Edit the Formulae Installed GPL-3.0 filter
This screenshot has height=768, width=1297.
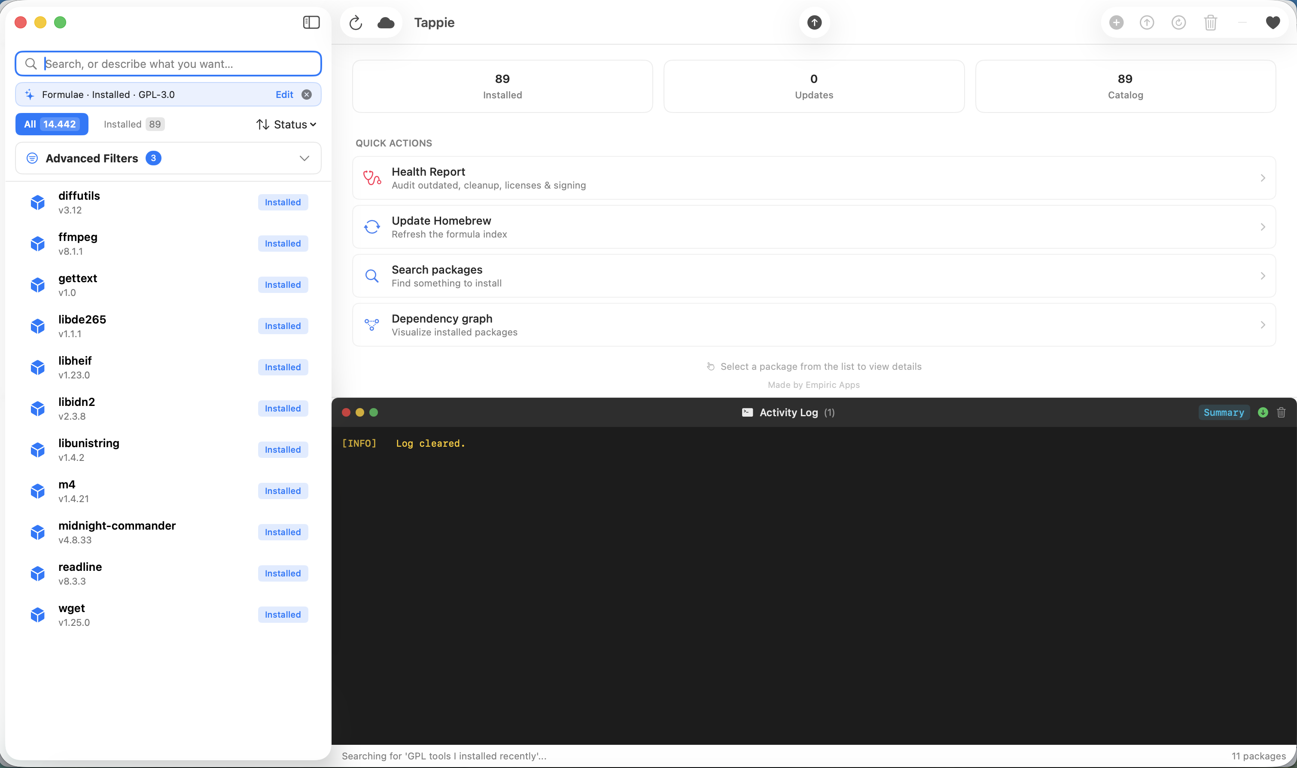(x=285, y=94)
